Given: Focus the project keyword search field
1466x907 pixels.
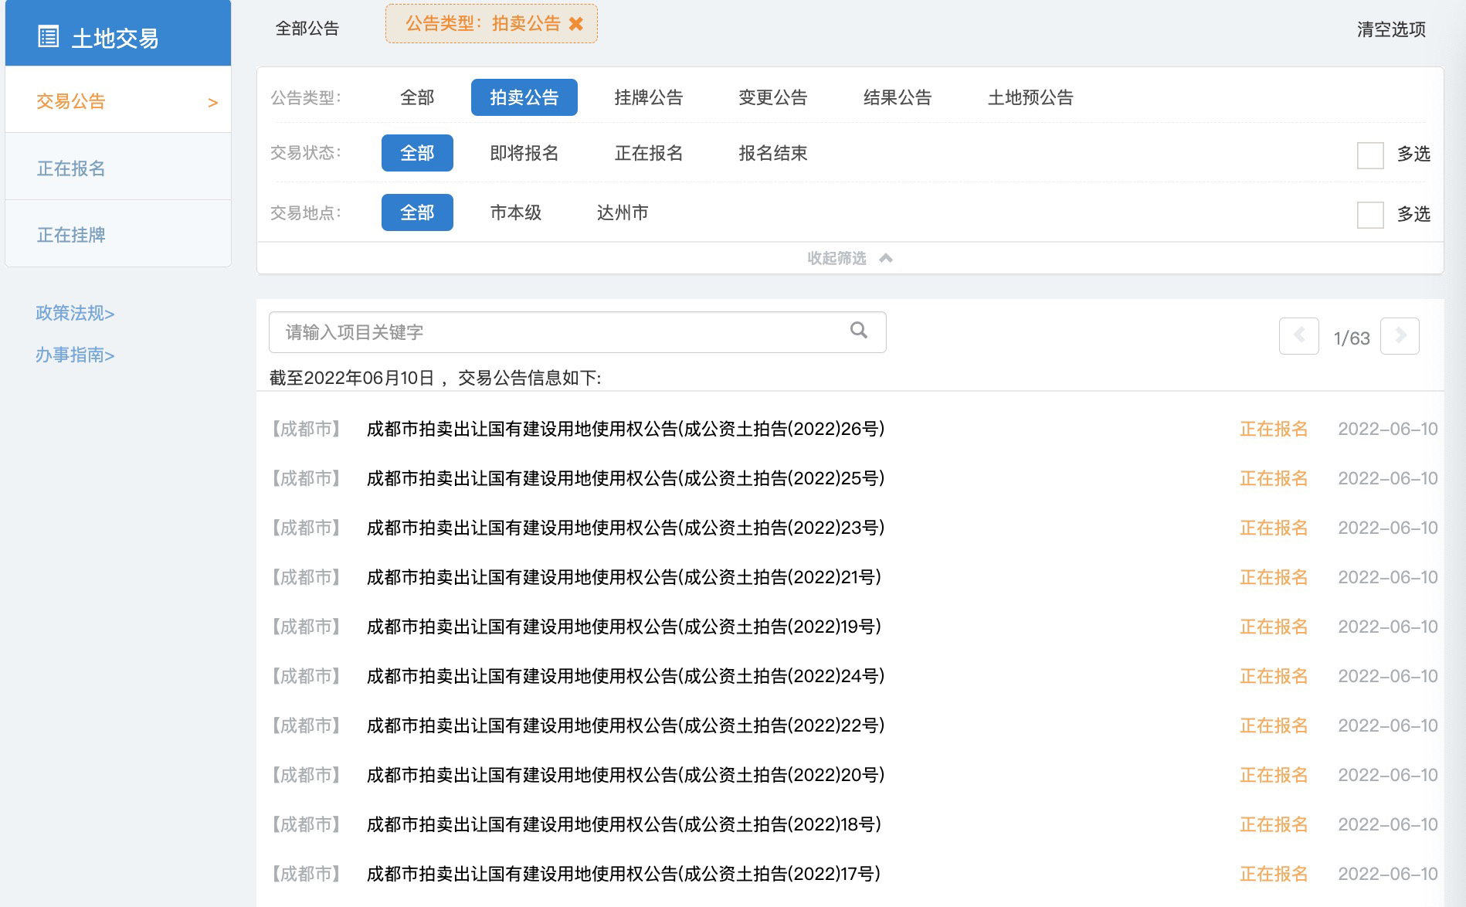Looking at the screenshot, I should click(556, 332).
